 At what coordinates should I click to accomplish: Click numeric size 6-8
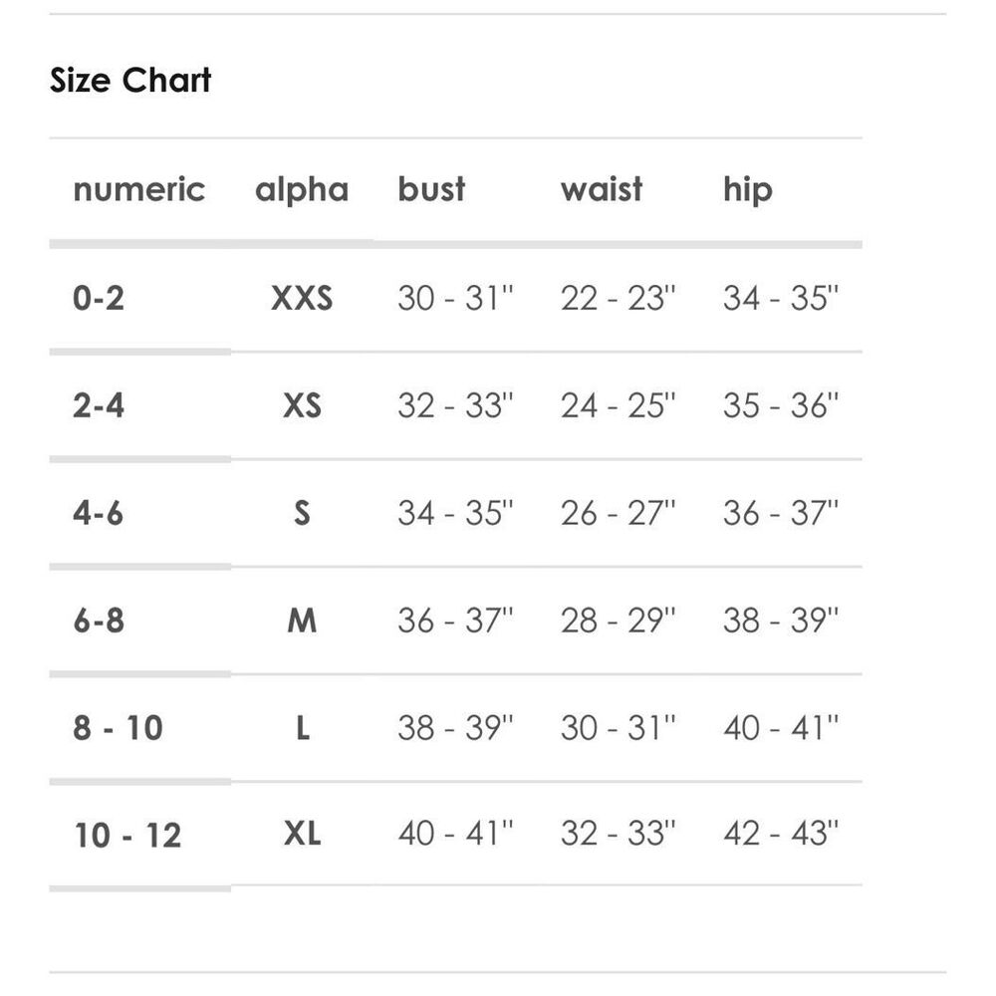point(99,620)
